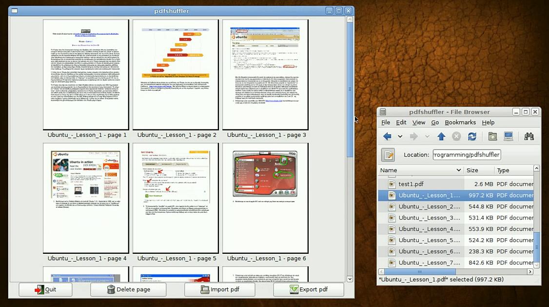Click File Browser scroll right arrow
The width and height of the screenshot is (549, 307).
(x=530, y=271)
